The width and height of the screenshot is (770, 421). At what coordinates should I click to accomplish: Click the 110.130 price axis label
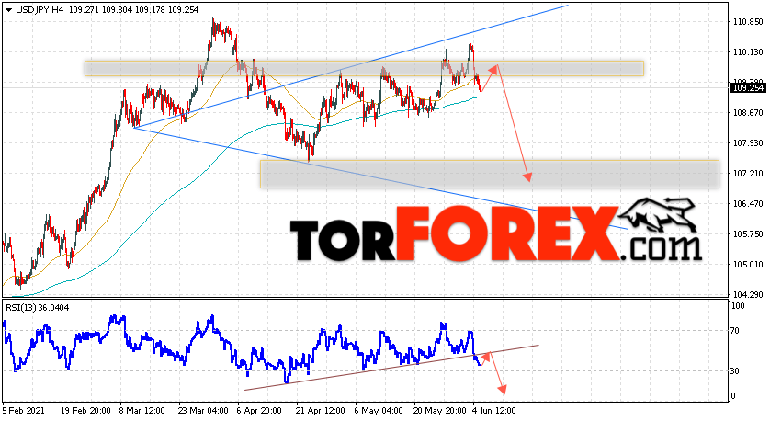pos(747,52)
